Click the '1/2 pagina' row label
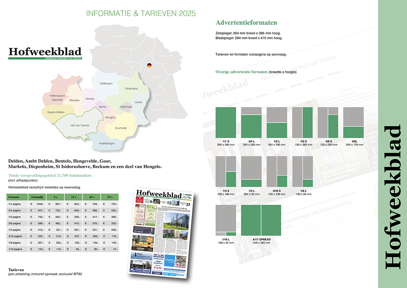The width and height of the screenshot is (407, 288). 14,217
